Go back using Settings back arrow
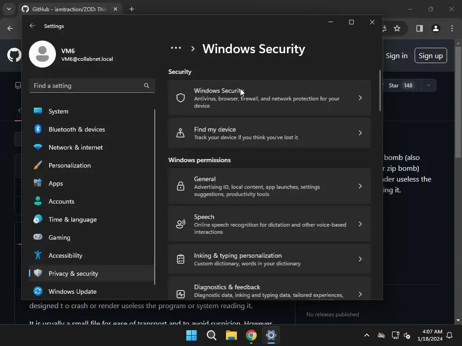This screenshot has height=346, width=462. 32,26
